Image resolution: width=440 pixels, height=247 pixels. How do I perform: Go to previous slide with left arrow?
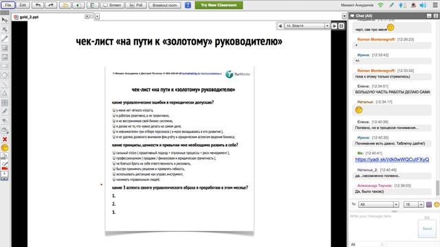(280, 26)
